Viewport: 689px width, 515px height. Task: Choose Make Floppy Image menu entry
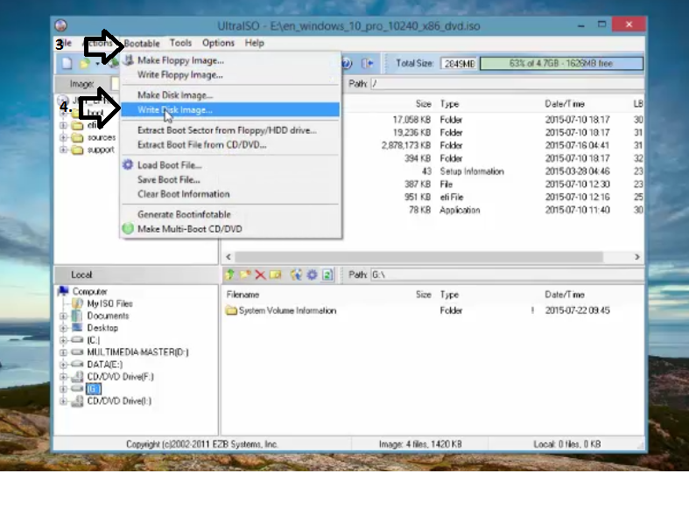[230, 60]
